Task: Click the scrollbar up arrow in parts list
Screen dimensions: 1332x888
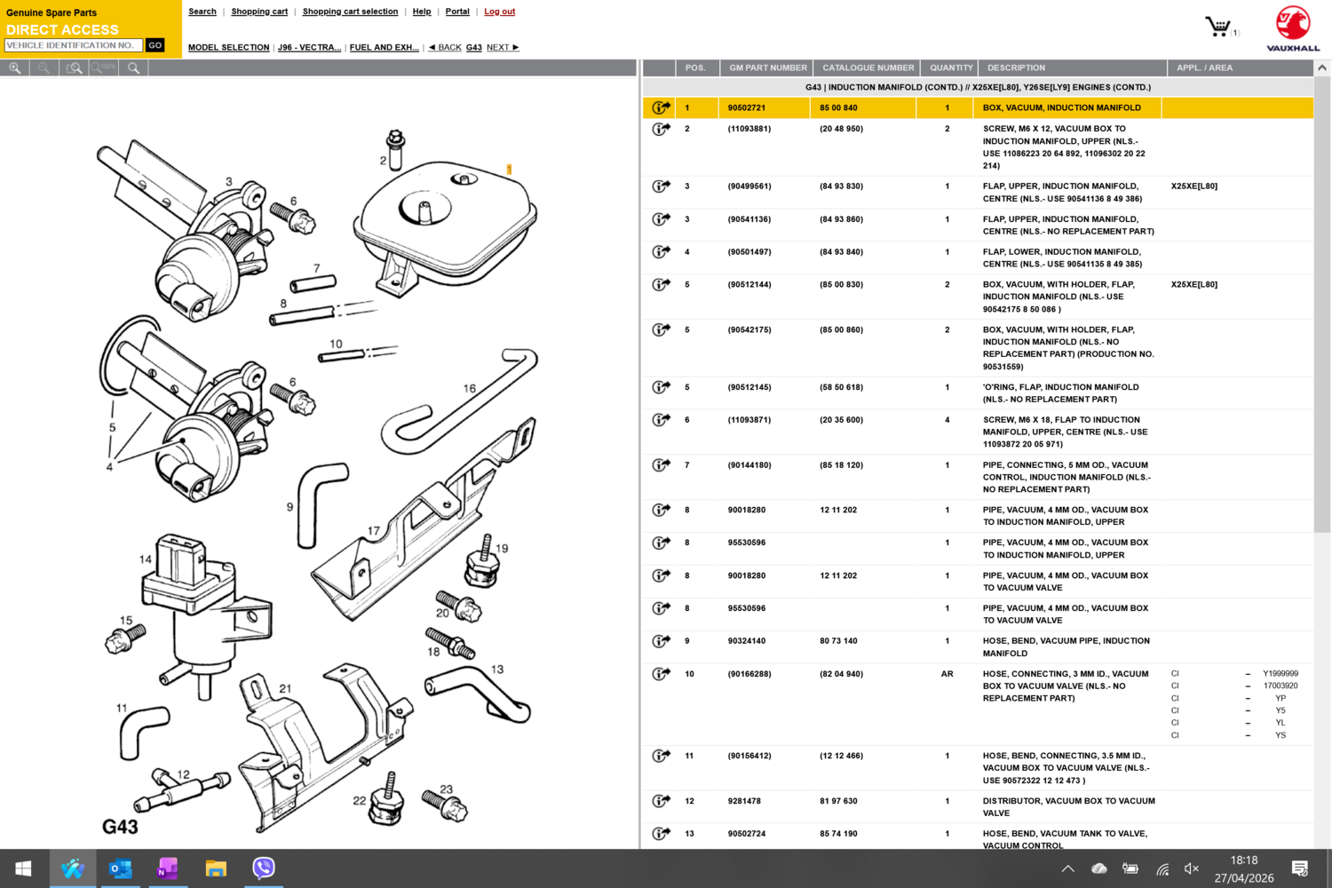Action: pyautogui.click(x=1322, y=67)
